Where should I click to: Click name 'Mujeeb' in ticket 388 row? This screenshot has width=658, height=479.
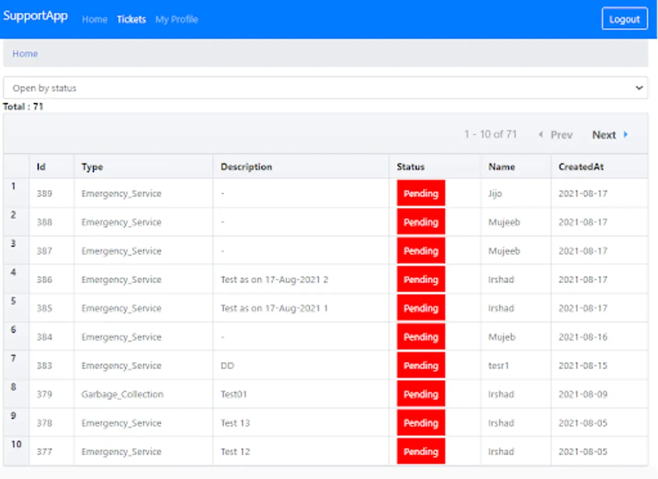(x=504, y=222)
